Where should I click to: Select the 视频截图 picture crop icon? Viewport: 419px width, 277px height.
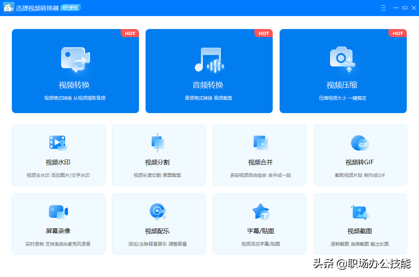(360, 212)
